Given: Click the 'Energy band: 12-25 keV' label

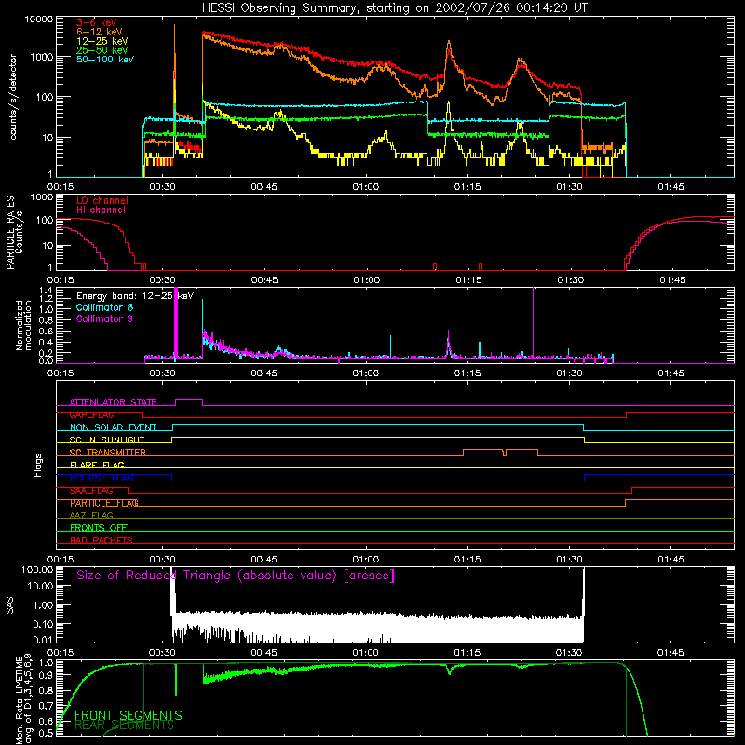Looking at the screenshot, I should coord(135,296).
